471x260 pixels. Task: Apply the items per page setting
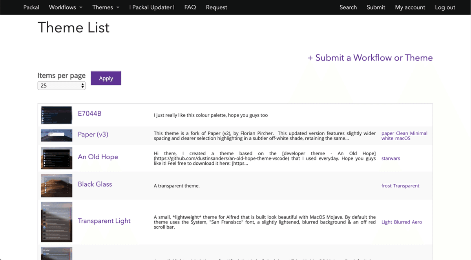pyautogui.click(x=106, y=78)
